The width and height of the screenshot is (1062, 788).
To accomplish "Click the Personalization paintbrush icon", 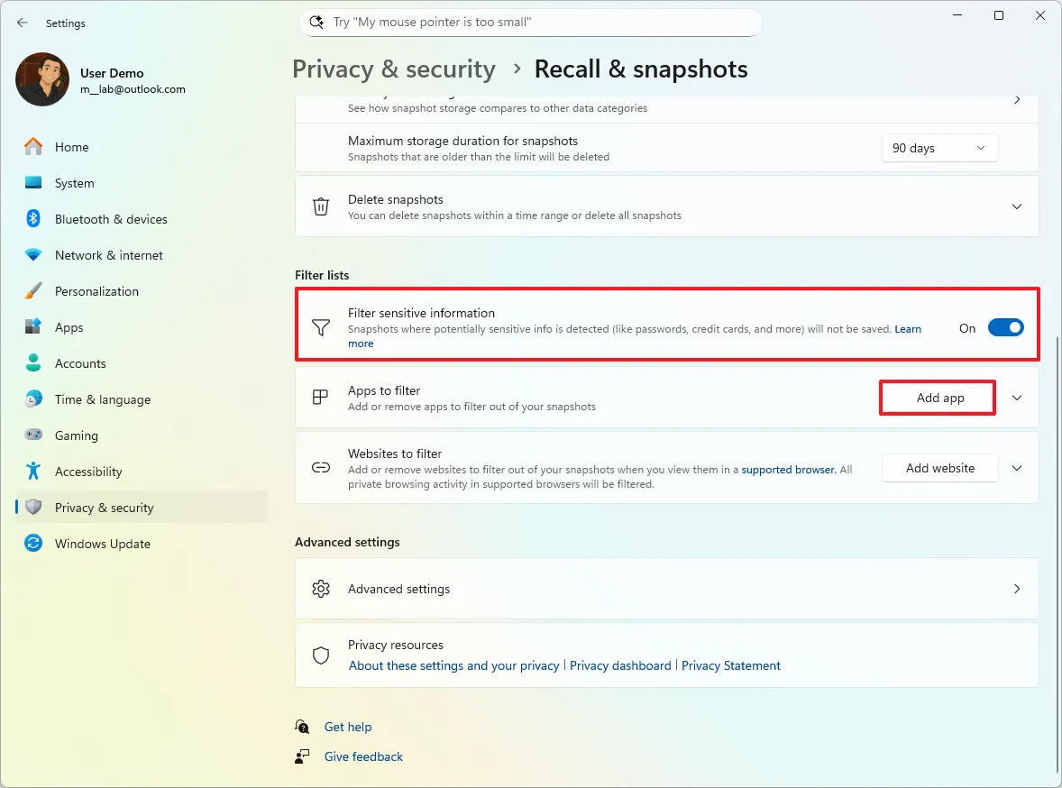I will point(33,291).
